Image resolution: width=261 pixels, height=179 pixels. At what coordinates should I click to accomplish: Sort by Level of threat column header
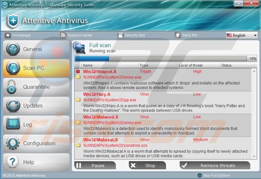click(x=191, y=65)
